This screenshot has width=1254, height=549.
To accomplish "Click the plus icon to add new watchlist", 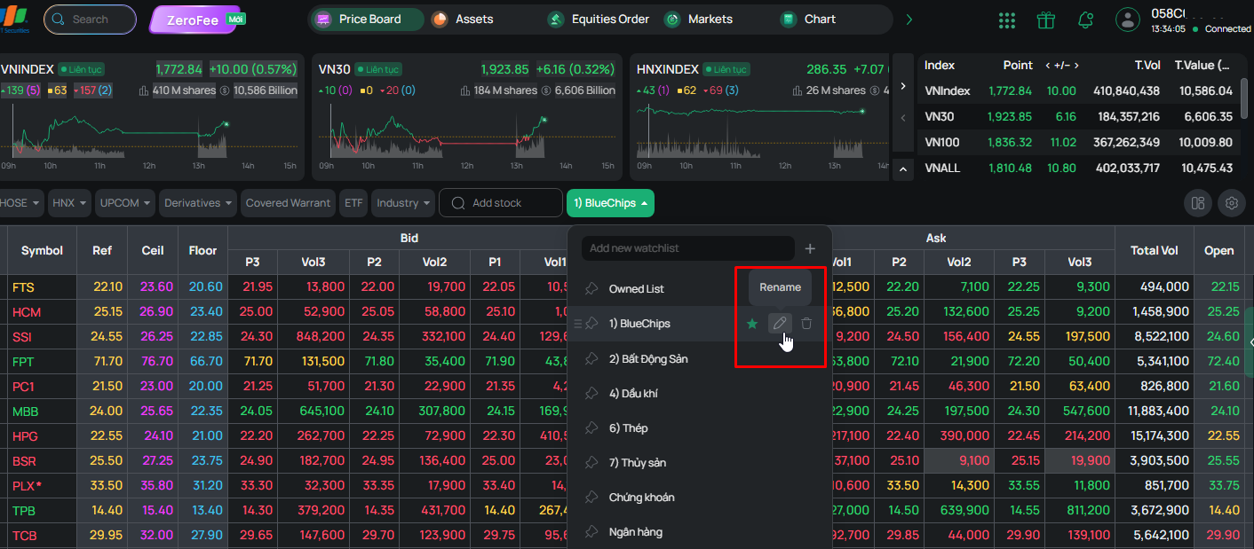I will click(810, 248).
